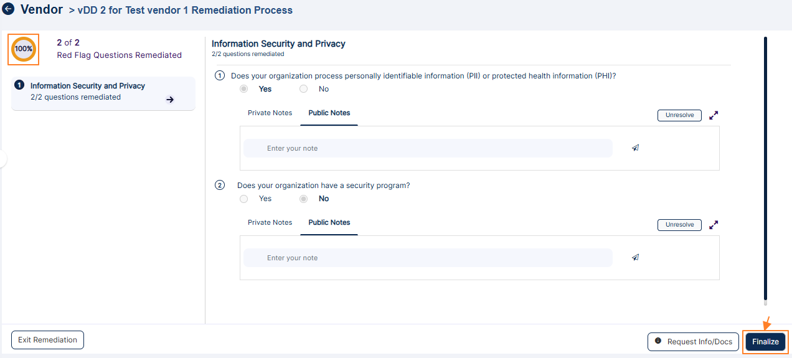Send the note for question 2
Screen dimensions: 792x358
pyautogui.click(x=635, y=258)
